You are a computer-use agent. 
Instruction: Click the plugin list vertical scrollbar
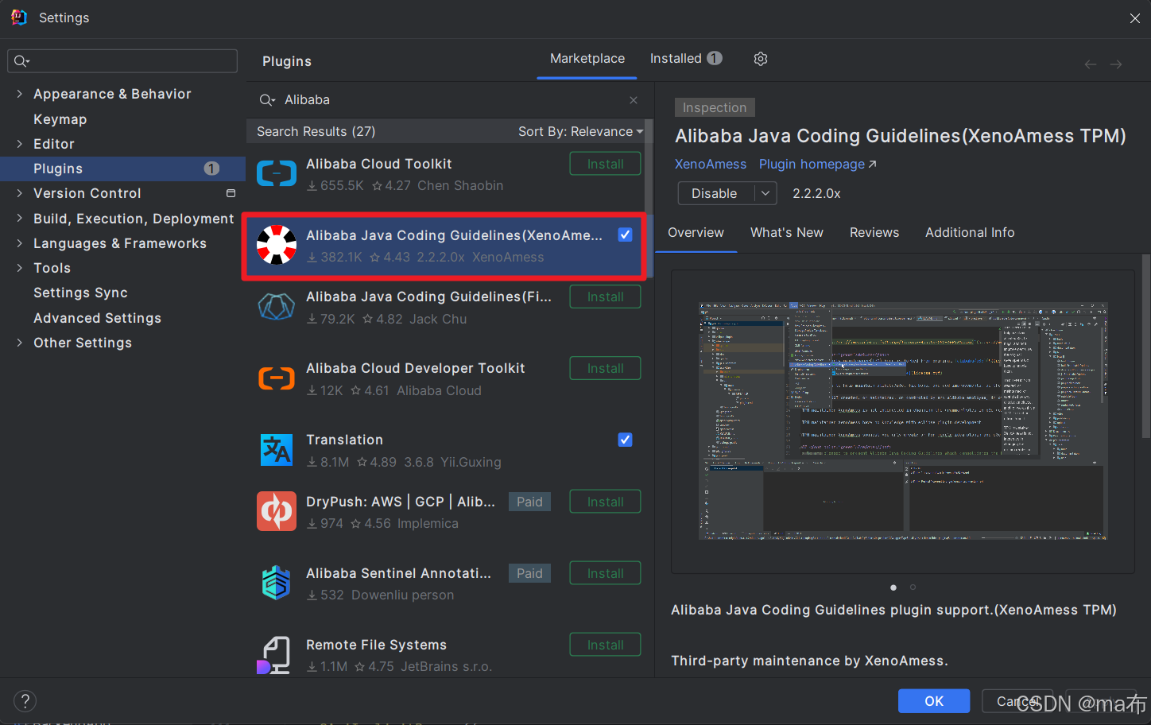click(x=649, y=199)
